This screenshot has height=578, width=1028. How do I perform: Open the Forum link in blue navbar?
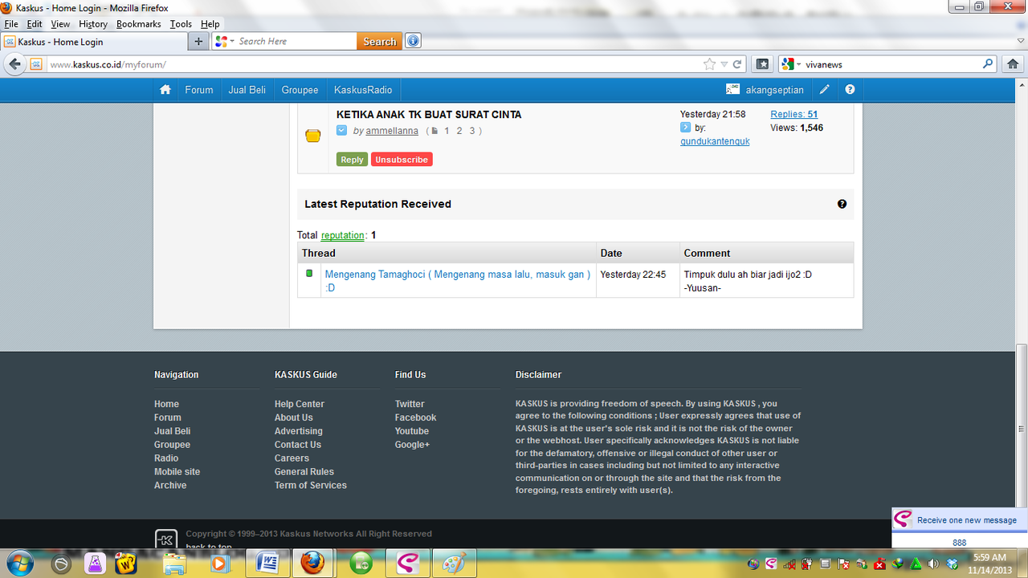(x=199, y=90)
